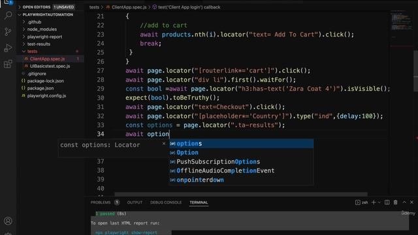418x235 pixels.
Task: Open the .gitignore file
Action: (37, 74)
